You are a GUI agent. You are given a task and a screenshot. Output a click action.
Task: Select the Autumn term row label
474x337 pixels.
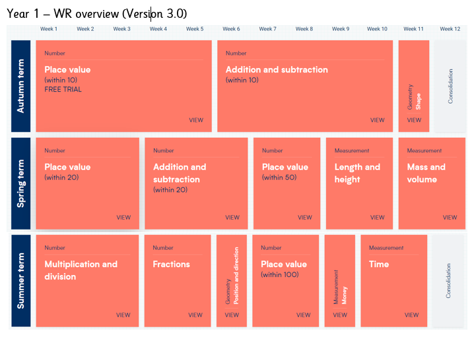[21, 86]
